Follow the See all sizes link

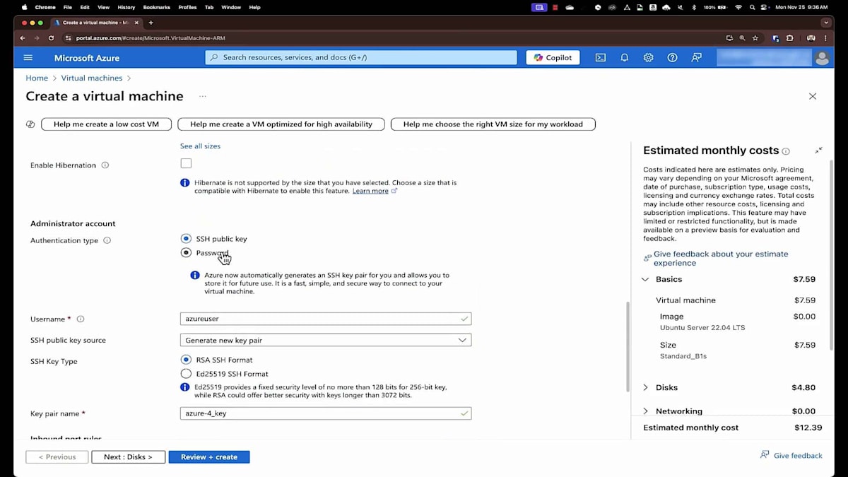tap(200, 146)
